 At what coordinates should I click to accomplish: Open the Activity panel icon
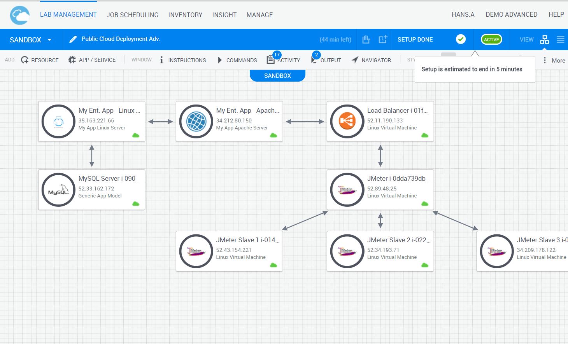(x=271, y=59)
